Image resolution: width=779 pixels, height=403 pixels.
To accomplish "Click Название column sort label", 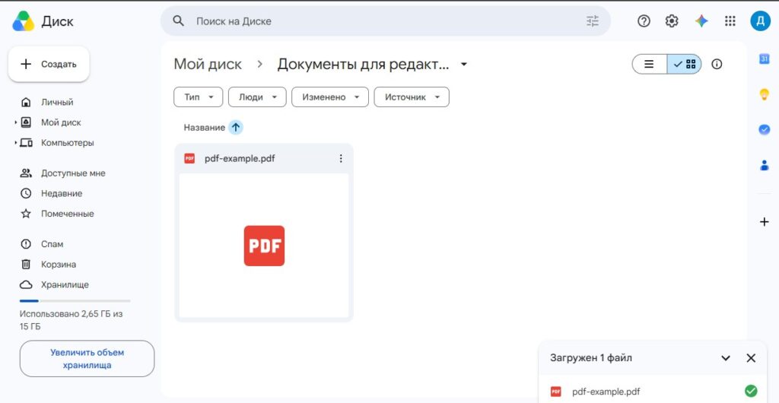I will 204,128.
